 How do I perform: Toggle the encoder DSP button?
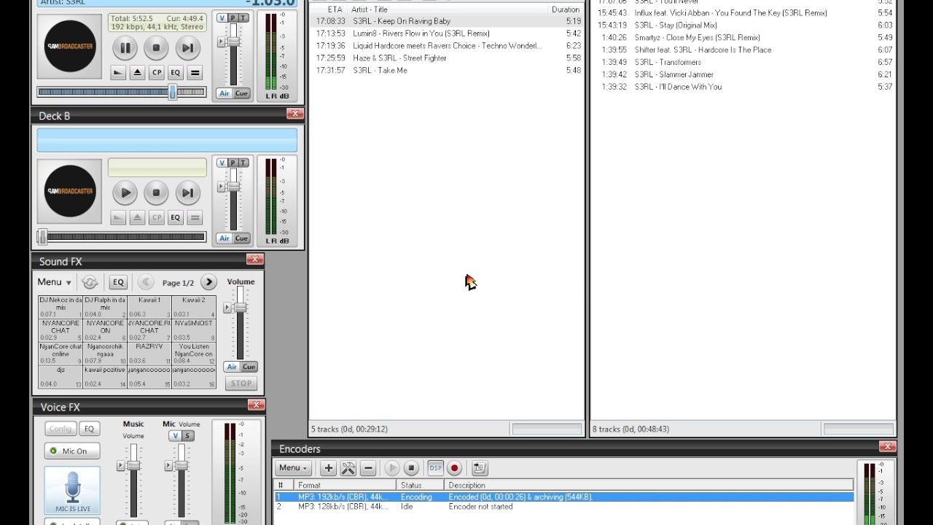point(435,468)
